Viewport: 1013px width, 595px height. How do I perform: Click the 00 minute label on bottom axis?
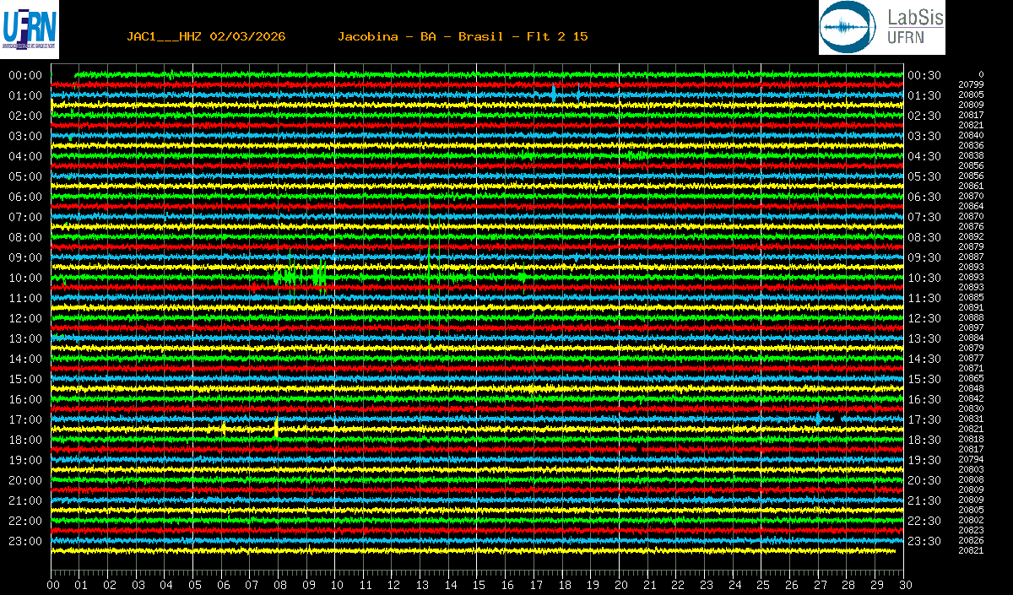click(53, 584)
